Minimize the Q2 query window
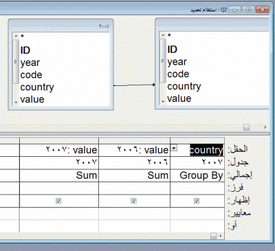275x251 pixels. [x=235, y=10]
